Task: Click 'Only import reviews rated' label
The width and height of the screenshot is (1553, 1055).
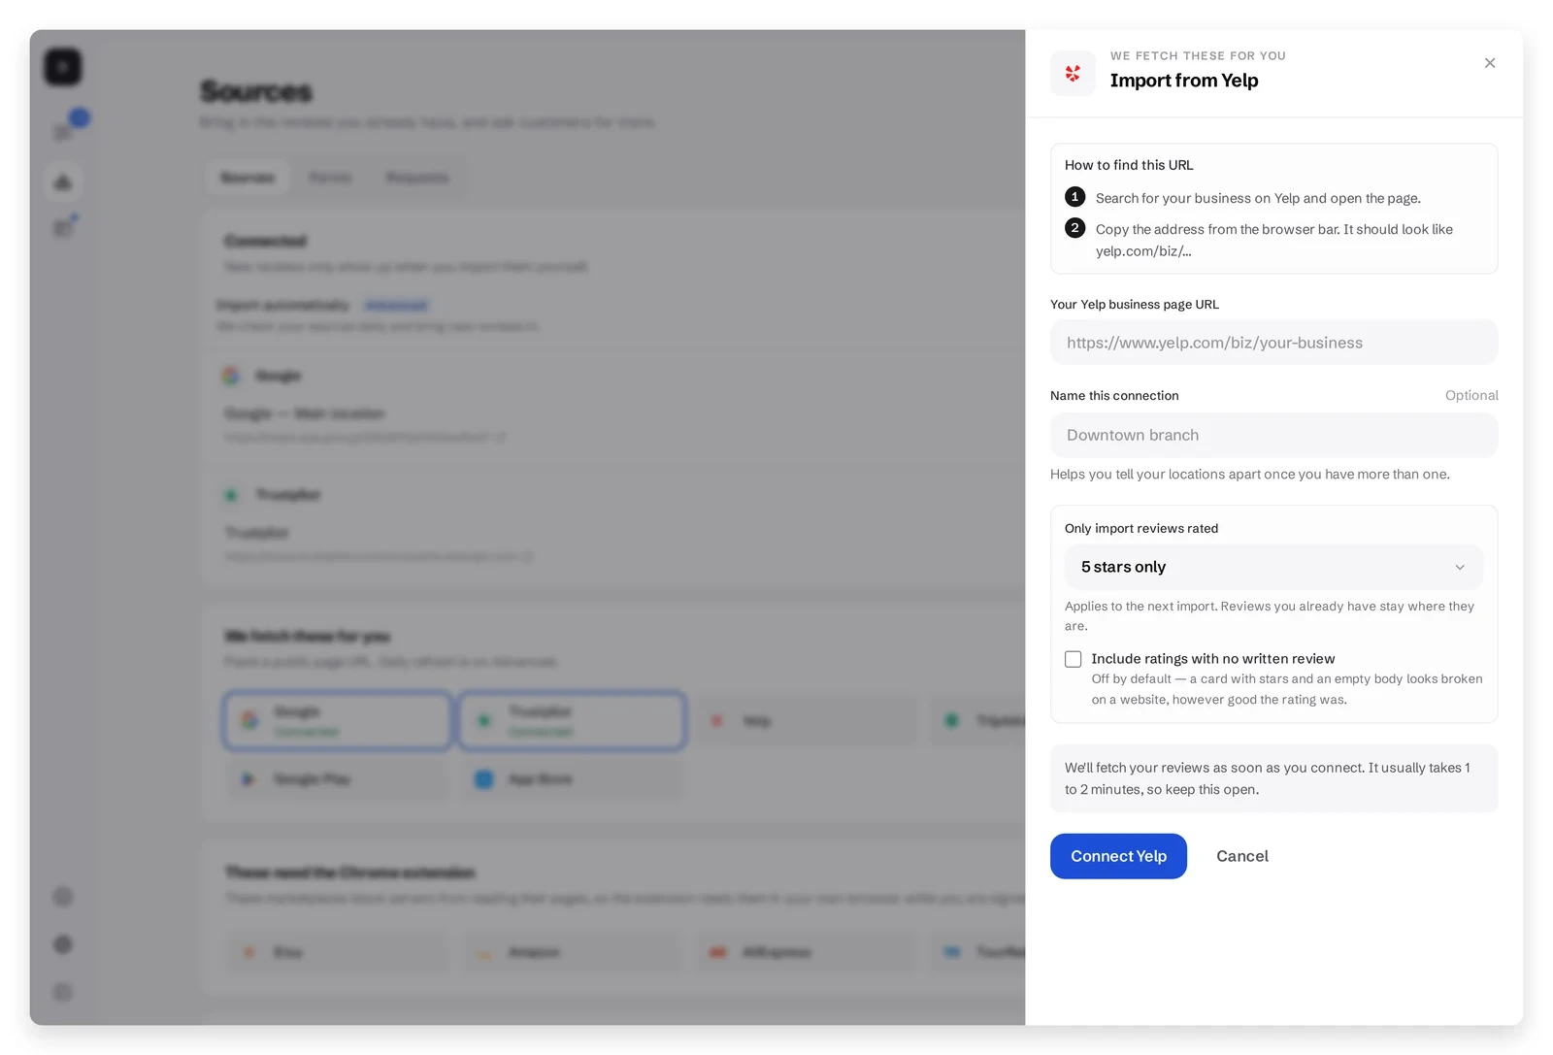Action: pyautogui.click(x=1141, y=528)
